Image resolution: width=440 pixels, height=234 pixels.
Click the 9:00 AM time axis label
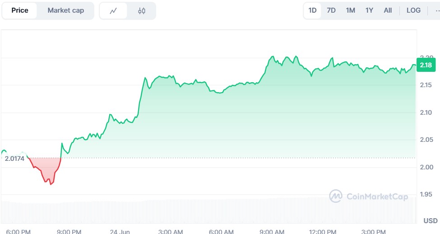coord(273,231)
